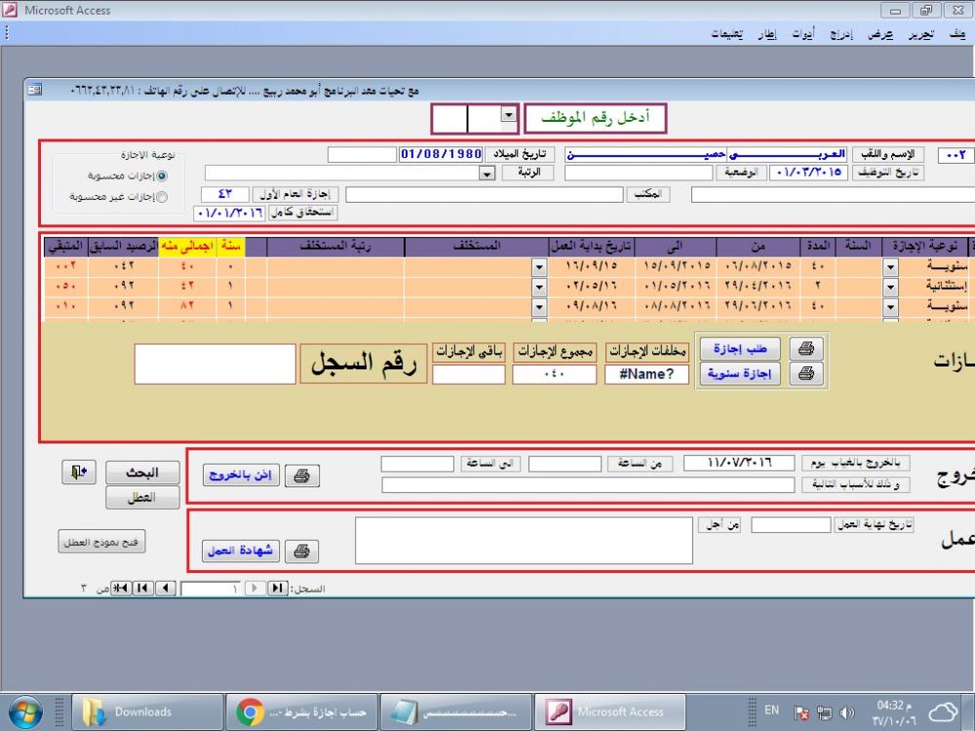The image size is (975, 731).
Task: Click the printer icon beside إجازة سنوية
Action: pyautogui.click(x=806, y=373)
